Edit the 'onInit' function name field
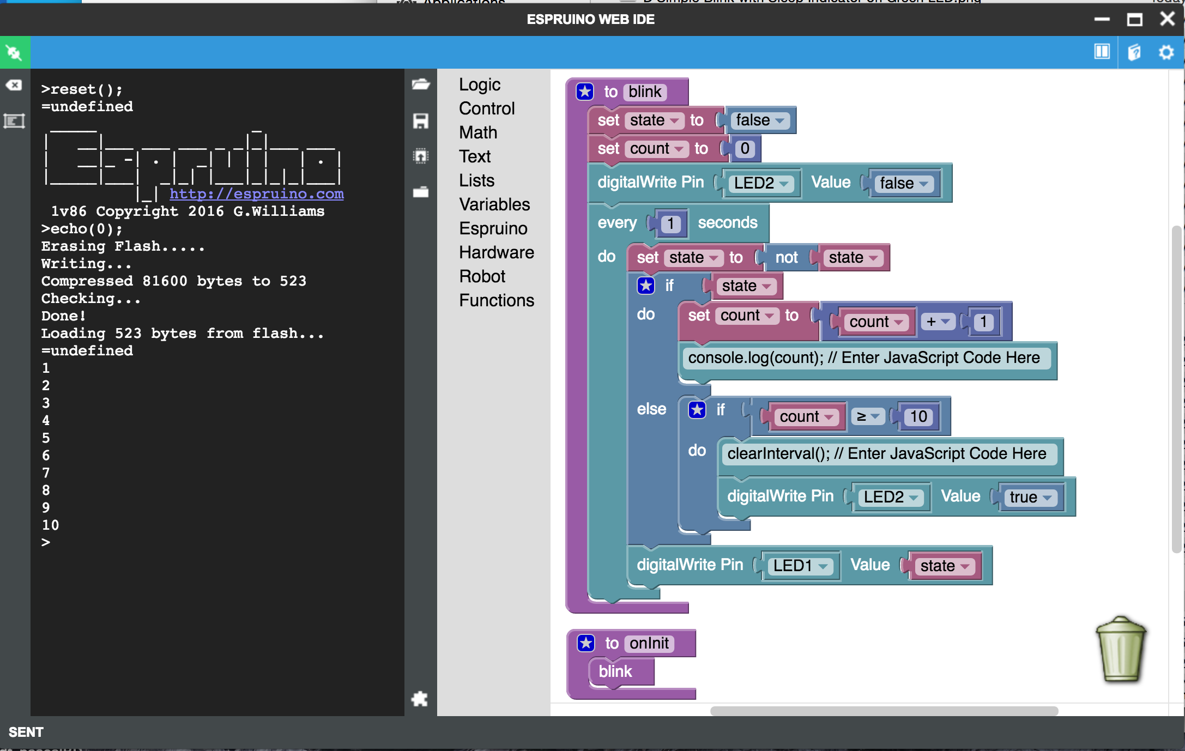The image size is (1185, 751). (649, 643)
